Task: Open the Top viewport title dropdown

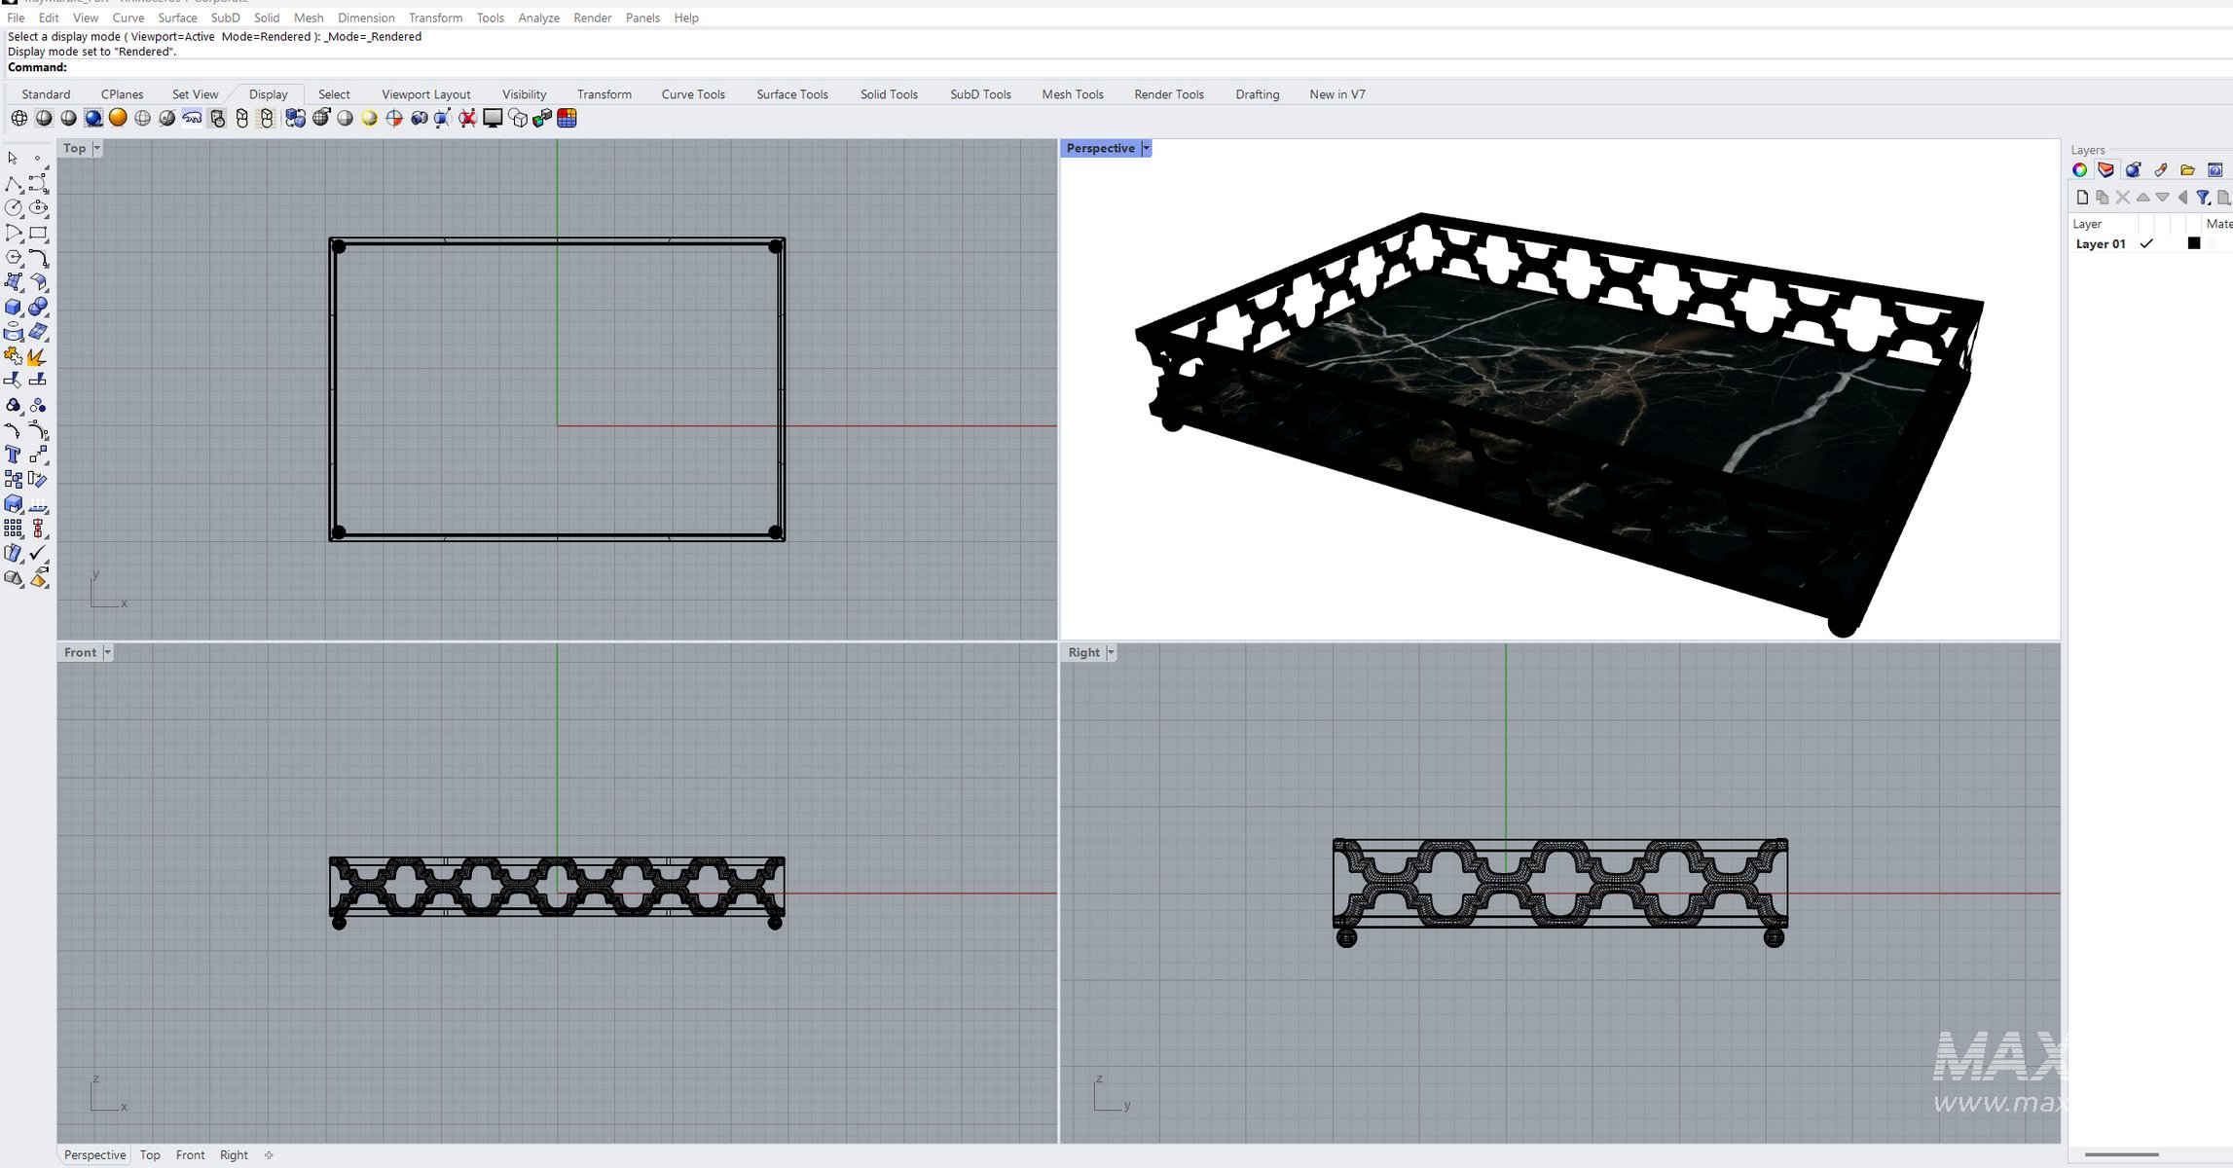Action: [x=96, y=148]
